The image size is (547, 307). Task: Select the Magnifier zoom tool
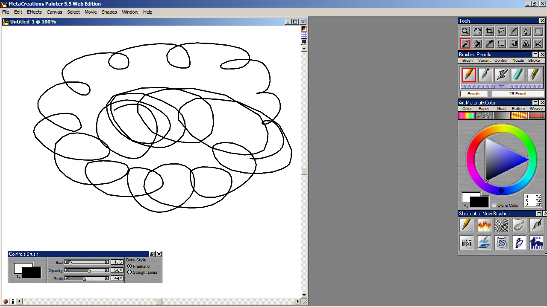[x=465, y=31]
